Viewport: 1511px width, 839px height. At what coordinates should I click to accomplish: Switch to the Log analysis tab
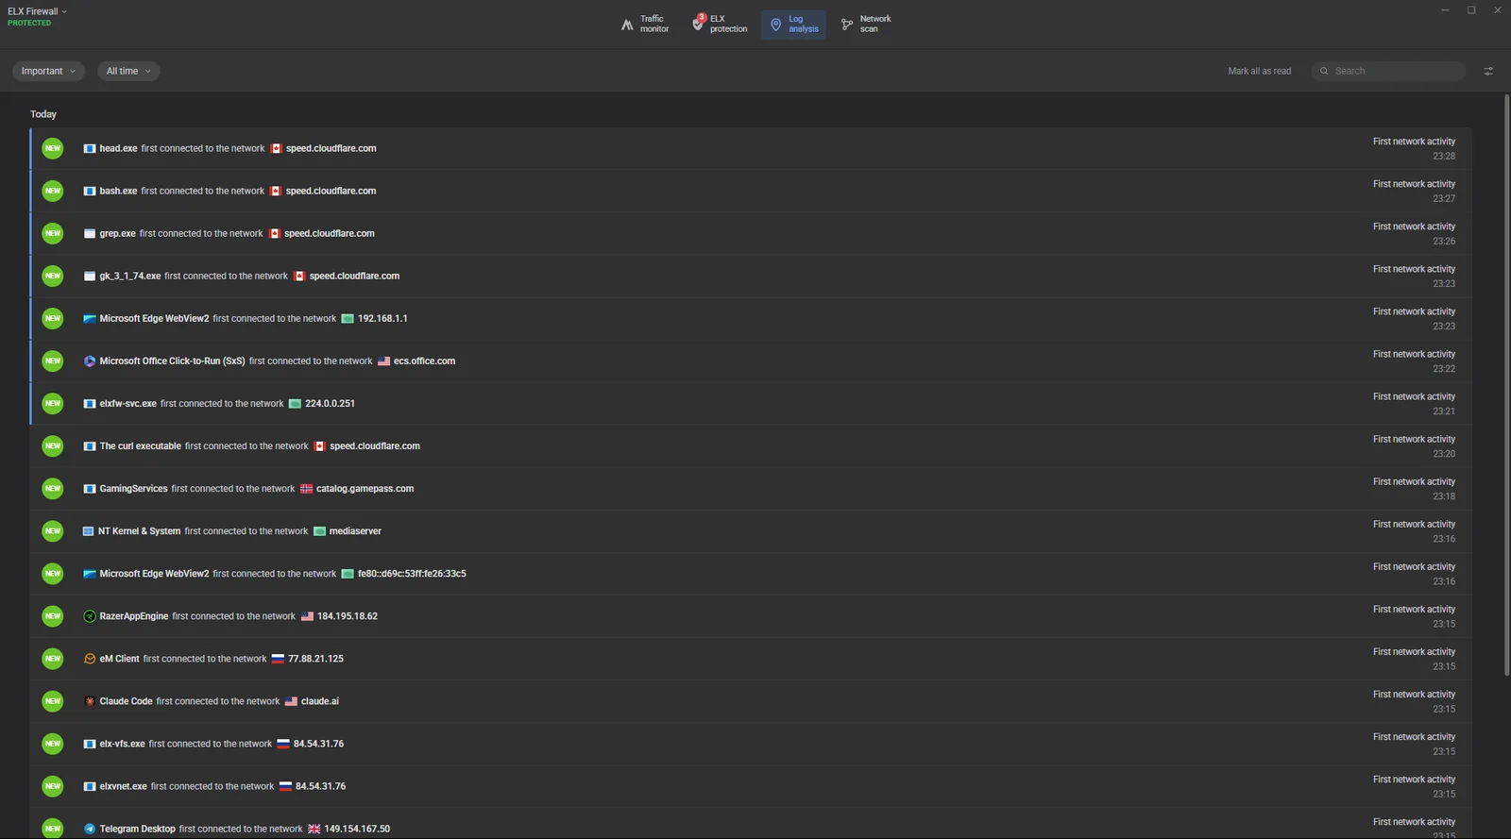[x=793, y=25]
